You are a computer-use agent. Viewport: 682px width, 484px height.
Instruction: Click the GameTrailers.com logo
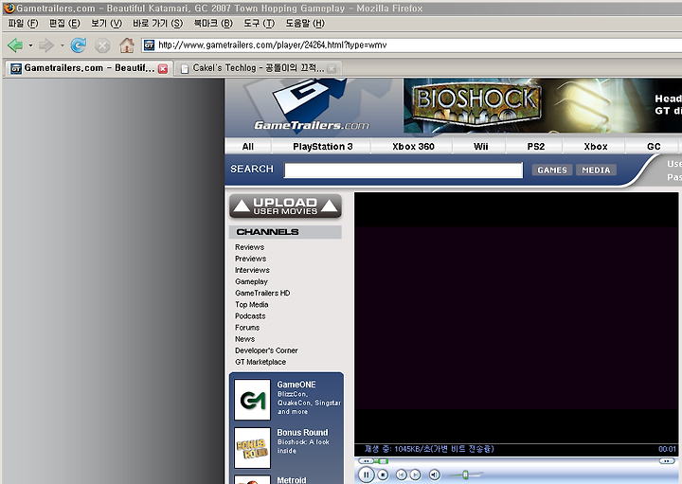pyautogui.click(x=312, y=106)
